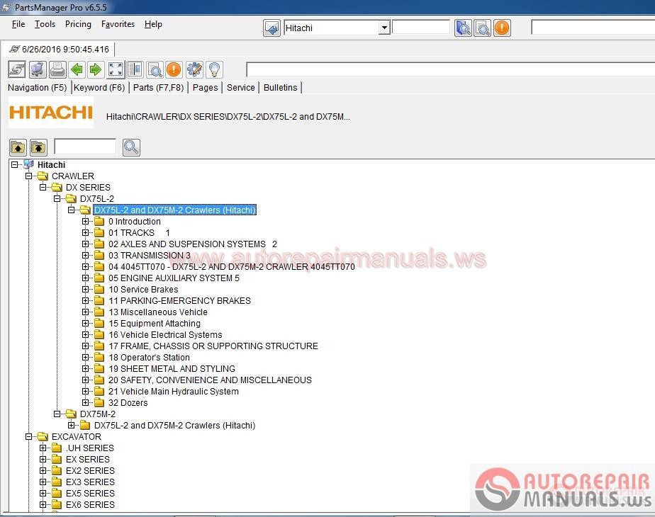Click the folder-up navigation icon above the tree

click(x=17, y=147)
